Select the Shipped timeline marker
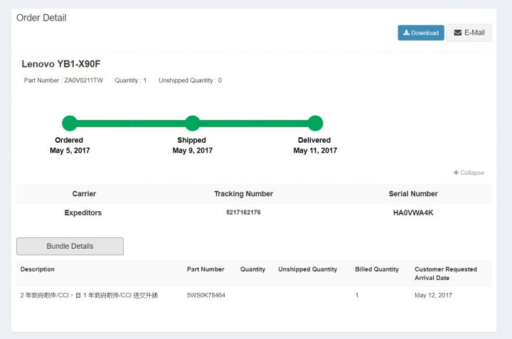The height and width of the screenshot is (339, 512). (x=192, y=123)
